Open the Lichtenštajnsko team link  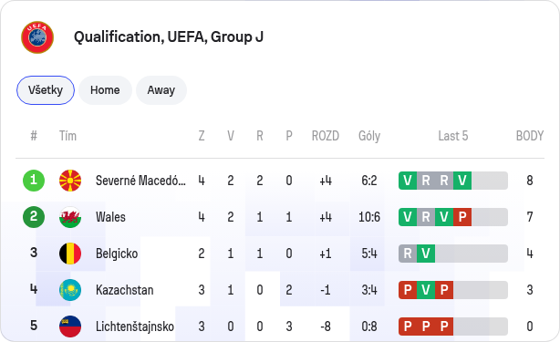135,326
